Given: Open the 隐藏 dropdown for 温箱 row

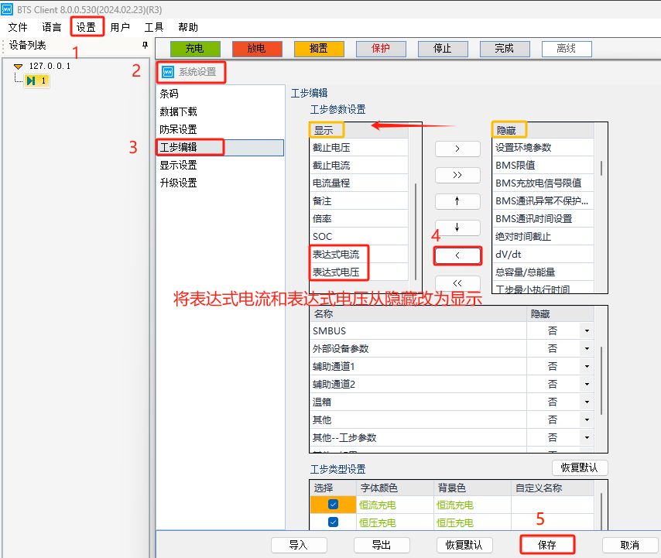Looking at the screenshot, I should (x=587, y=402).
